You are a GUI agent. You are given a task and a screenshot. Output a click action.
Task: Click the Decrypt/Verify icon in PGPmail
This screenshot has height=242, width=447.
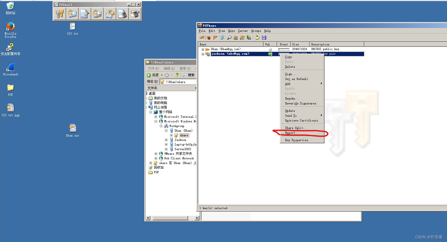pos(110,14)
